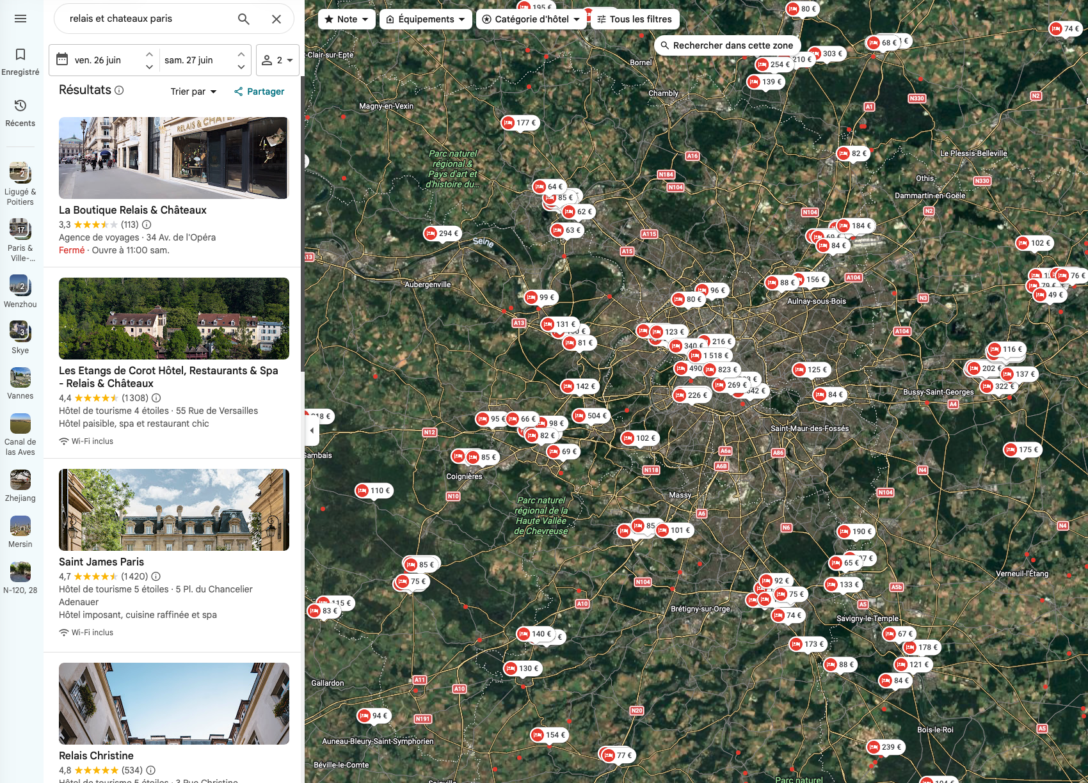
Task: Open recent item Zhejiang
Action: tap(20, 486)
